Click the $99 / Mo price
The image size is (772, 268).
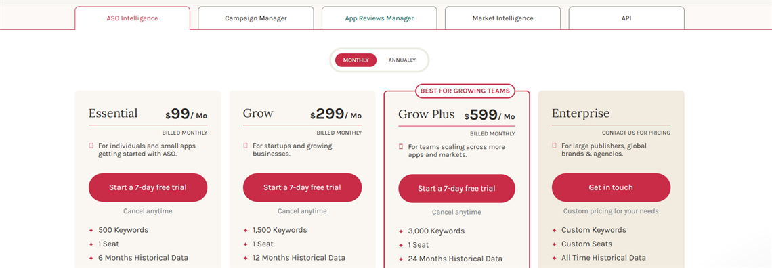(187, 114)
